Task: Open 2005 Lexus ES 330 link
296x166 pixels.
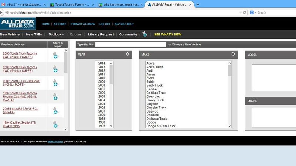Action: 20,110
